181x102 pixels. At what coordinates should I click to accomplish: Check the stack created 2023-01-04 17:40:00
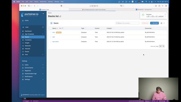pyautogui.click(x=51, y=37)
